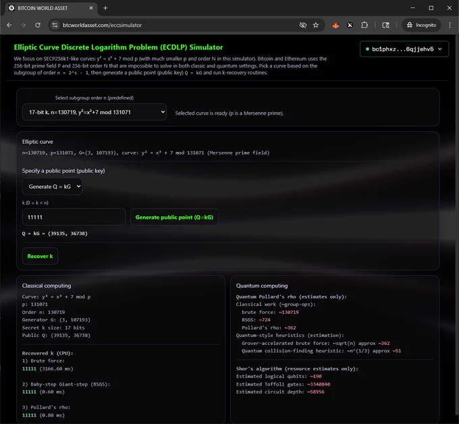Click the ECDLP Simulator page heading
The image size is (459, 424).
118,47
